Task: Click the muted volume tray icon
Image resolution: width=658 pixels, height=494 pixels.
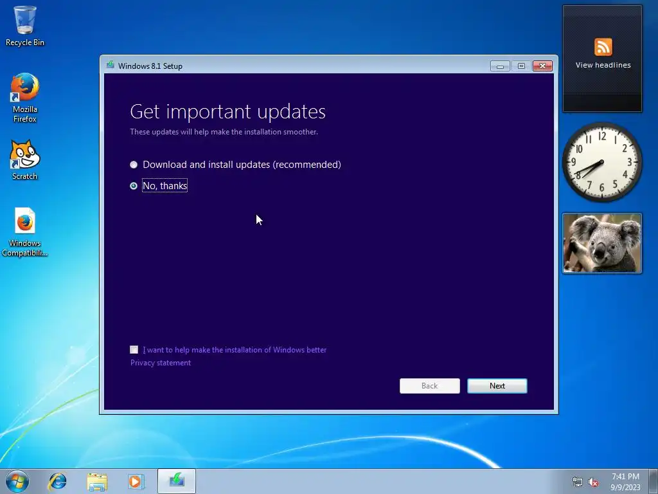Action: tap(593, 482)
